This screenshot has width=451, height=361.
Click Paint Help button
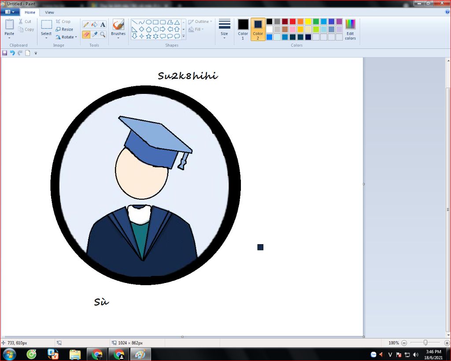tap(447, 12)
